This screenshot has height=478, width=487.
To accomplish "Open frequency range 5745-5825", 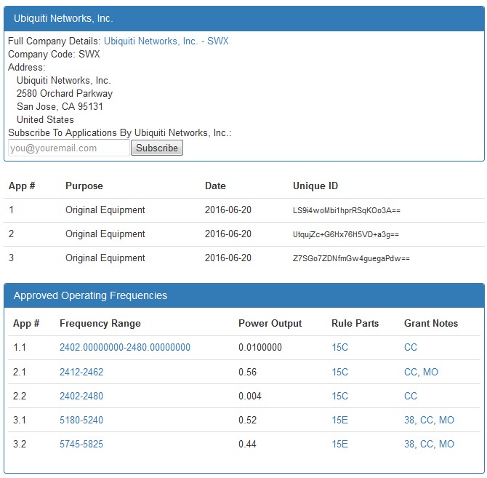I will pyautogui.click(x=81, y=444).
